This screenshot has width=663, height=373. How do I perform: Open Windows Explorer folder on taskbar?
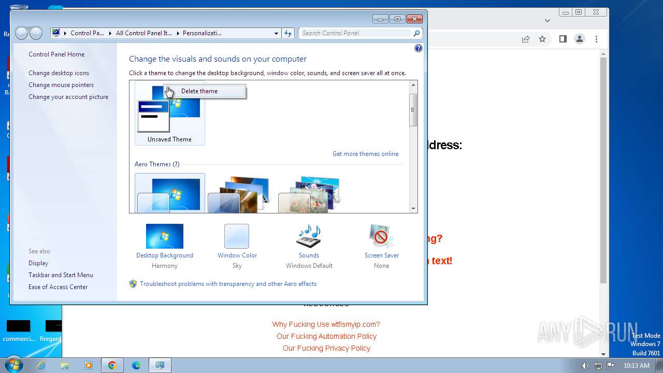point(65,365)
